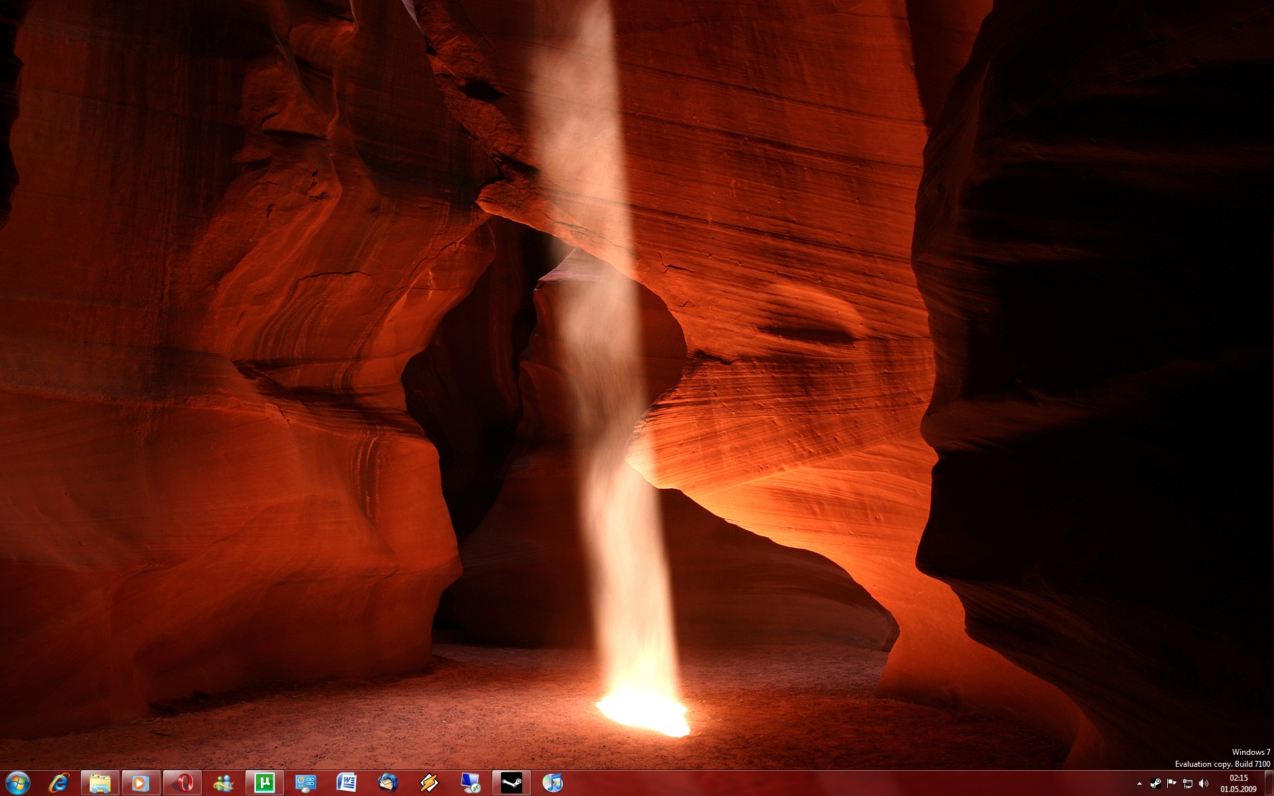Open the Windows Explorer folder icon

pos(100,783)
